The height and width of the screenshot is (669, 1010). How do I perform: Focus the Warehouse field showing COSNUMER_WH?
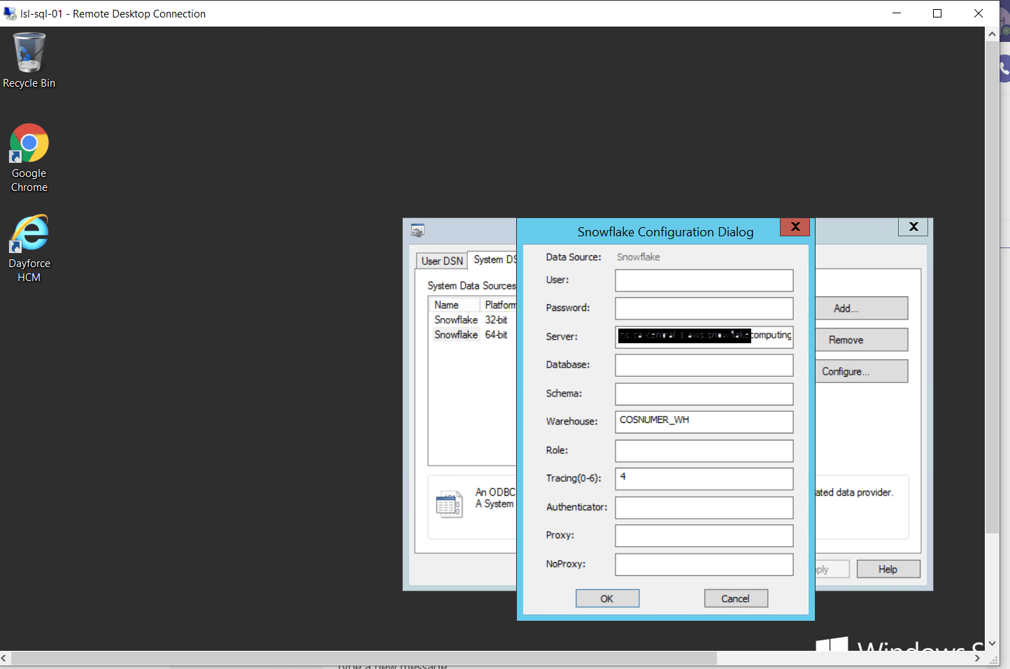click(704, 422)
